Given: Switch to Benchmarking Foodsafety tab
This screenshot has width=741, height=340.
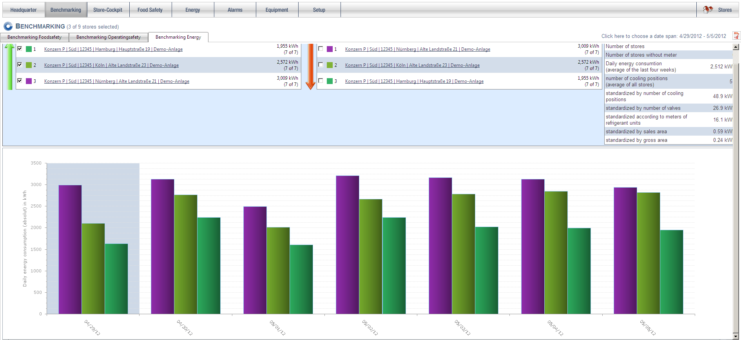Looking at the screenshot, I should (x=34, y=37).
